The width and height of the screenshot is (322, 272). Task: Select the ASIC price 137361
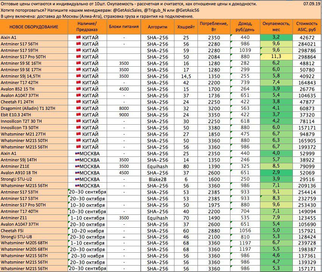[x=307, y=256]
